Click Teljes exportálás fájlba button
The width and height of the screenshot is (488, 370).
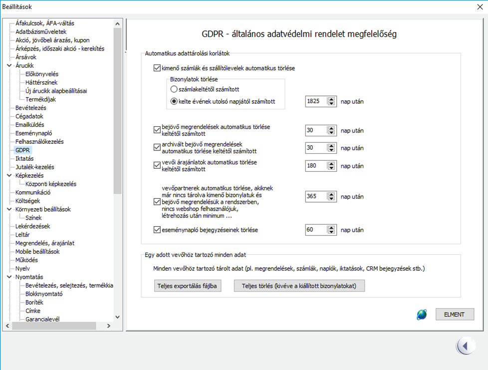tap(187, 286)
